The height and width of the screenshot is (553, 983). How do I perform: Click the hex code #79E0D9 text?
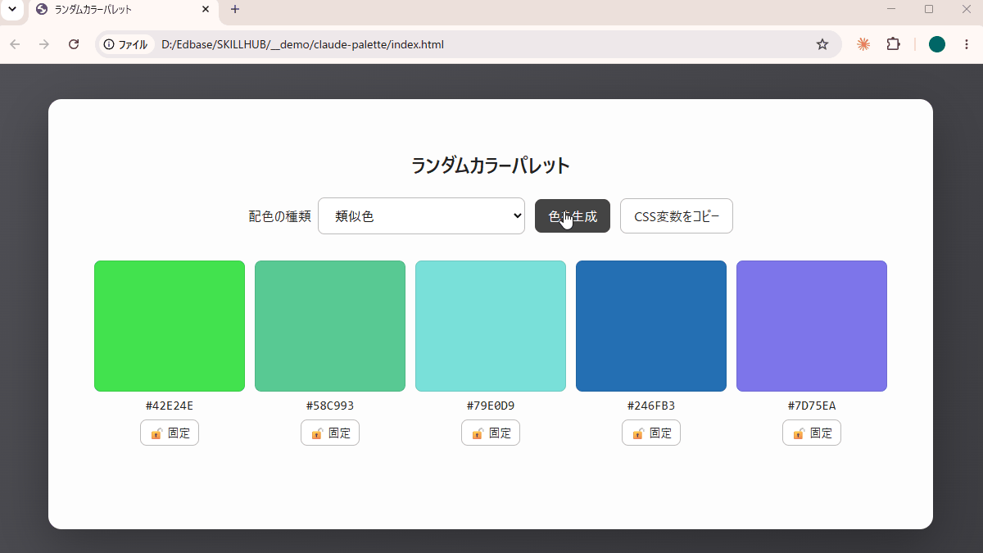(x=491, y=406)
